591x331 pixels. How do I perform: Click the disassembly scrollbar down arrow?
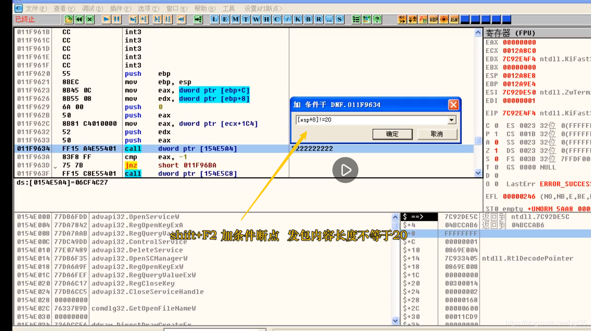tap(478, 173)
